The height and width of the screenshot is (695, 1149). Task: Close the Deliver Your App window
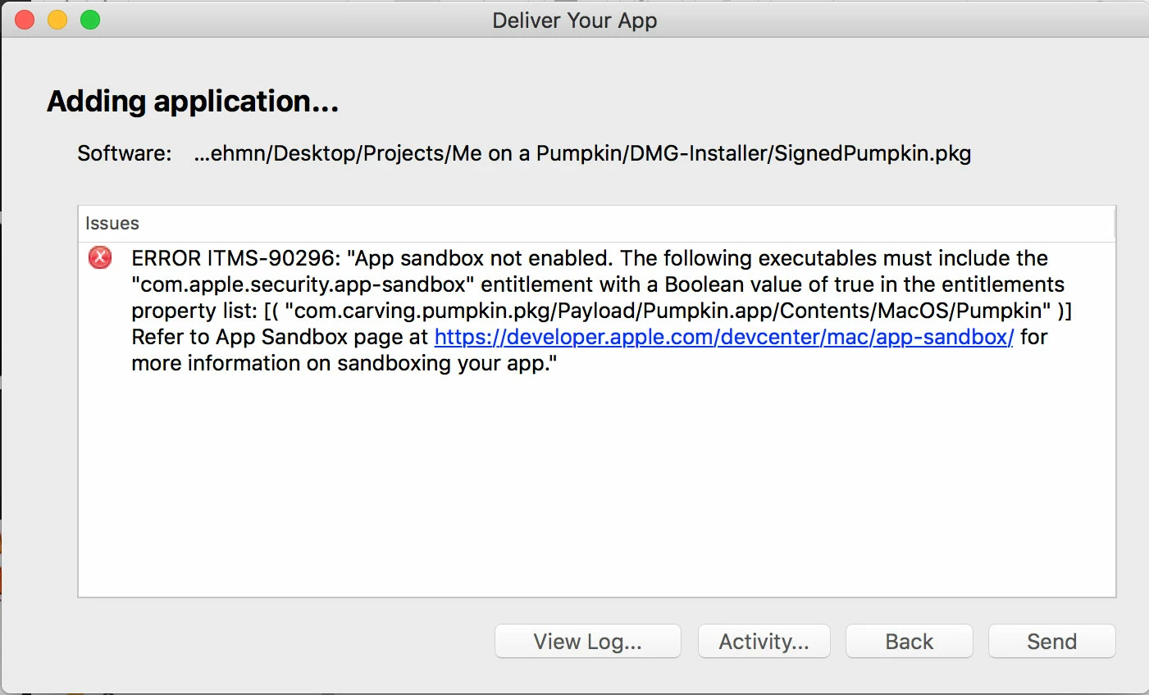point(25,20)
